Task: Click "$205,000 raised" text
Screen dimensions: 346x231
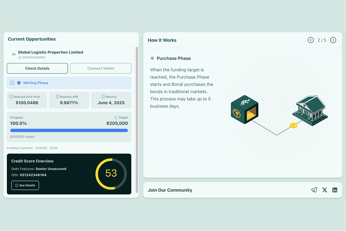Action: tap(22, 137)
